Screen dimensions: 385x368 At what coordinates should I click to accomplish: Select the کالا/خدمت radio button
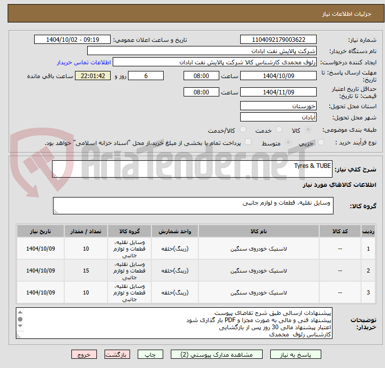(243, 129)
